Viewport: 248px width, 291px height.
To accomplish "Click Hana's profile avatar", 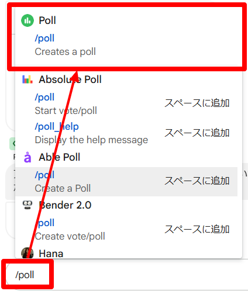I will coord(27,253).
